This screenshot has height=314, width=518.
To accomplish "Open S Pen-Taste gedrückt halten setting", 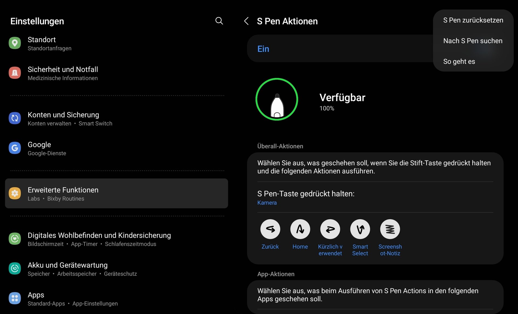I will click(x=375, y=197).
